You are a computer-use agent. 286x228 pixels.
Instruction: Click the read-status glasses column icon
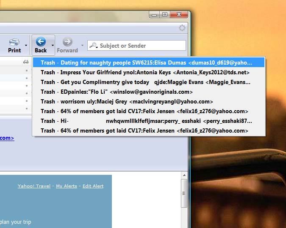tap(26, 62)
